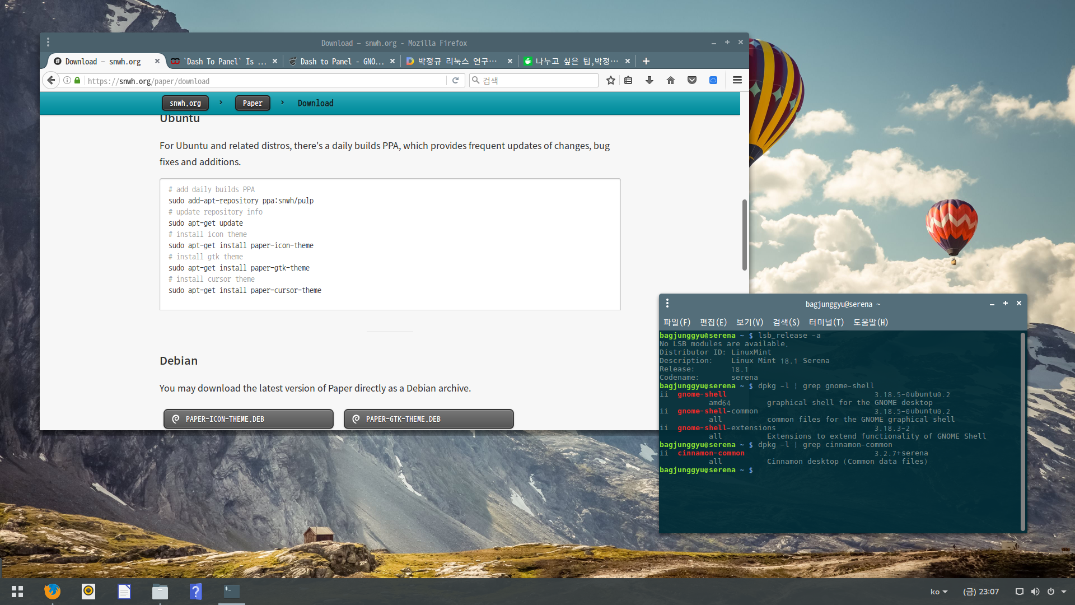Open a new Firefox tab
Image resolution: width=1075 pixels, height=605 pixels.
click(x=646, y=61)
